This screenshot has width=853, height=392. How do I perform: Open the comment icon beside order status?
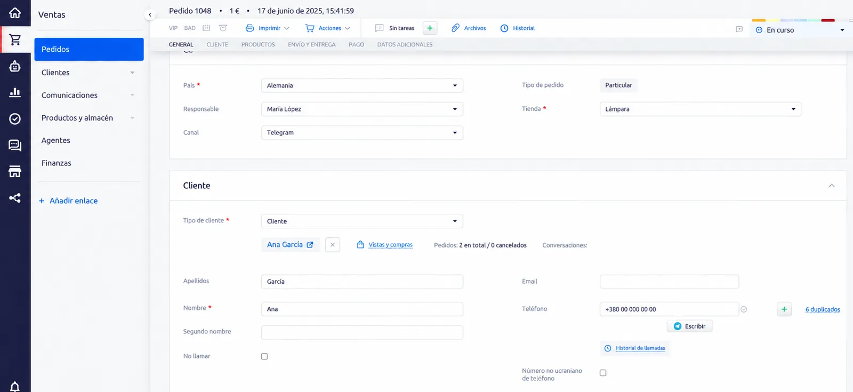point(739,29)
